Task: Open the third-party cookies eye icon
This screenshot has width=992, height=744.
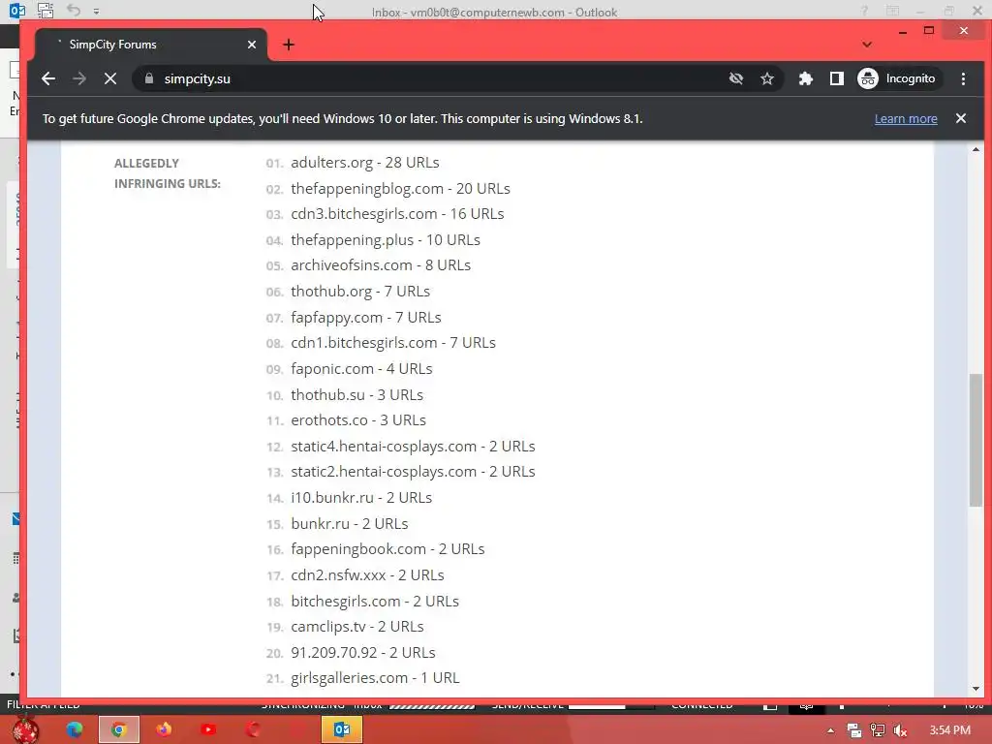Action: point(736,78)
